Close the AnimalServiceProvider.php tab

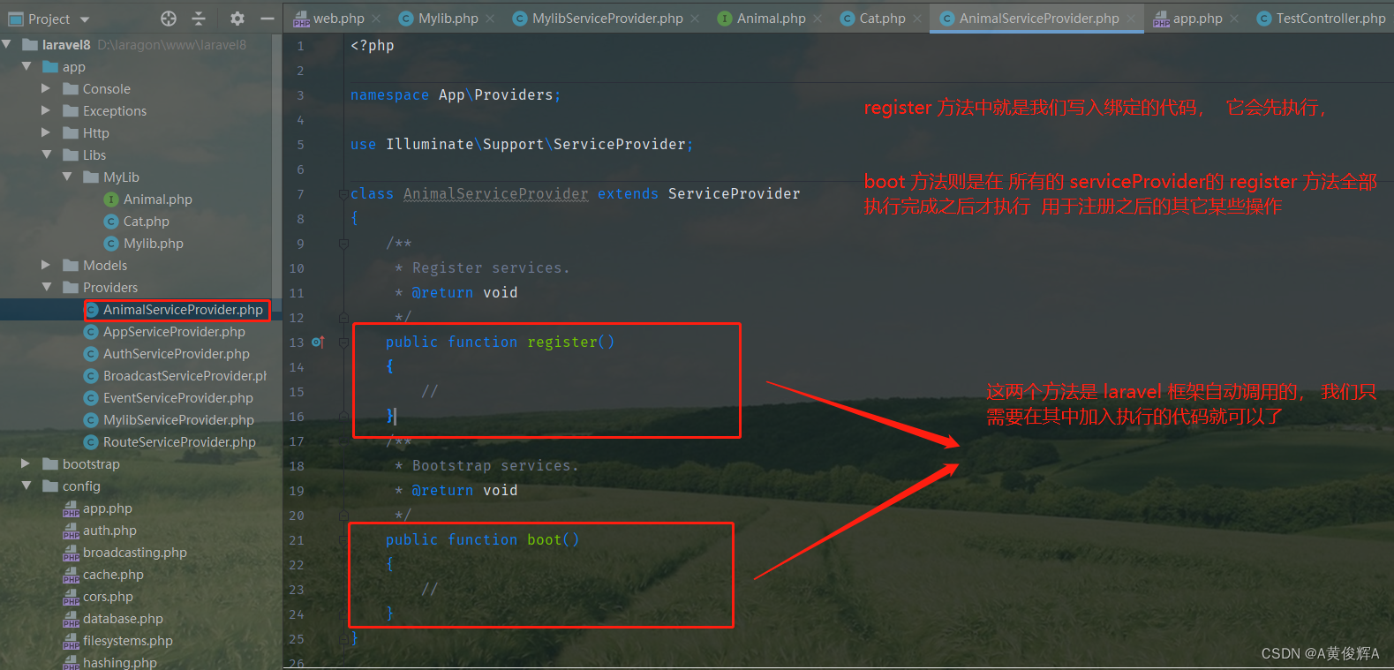click(1131, 19)
